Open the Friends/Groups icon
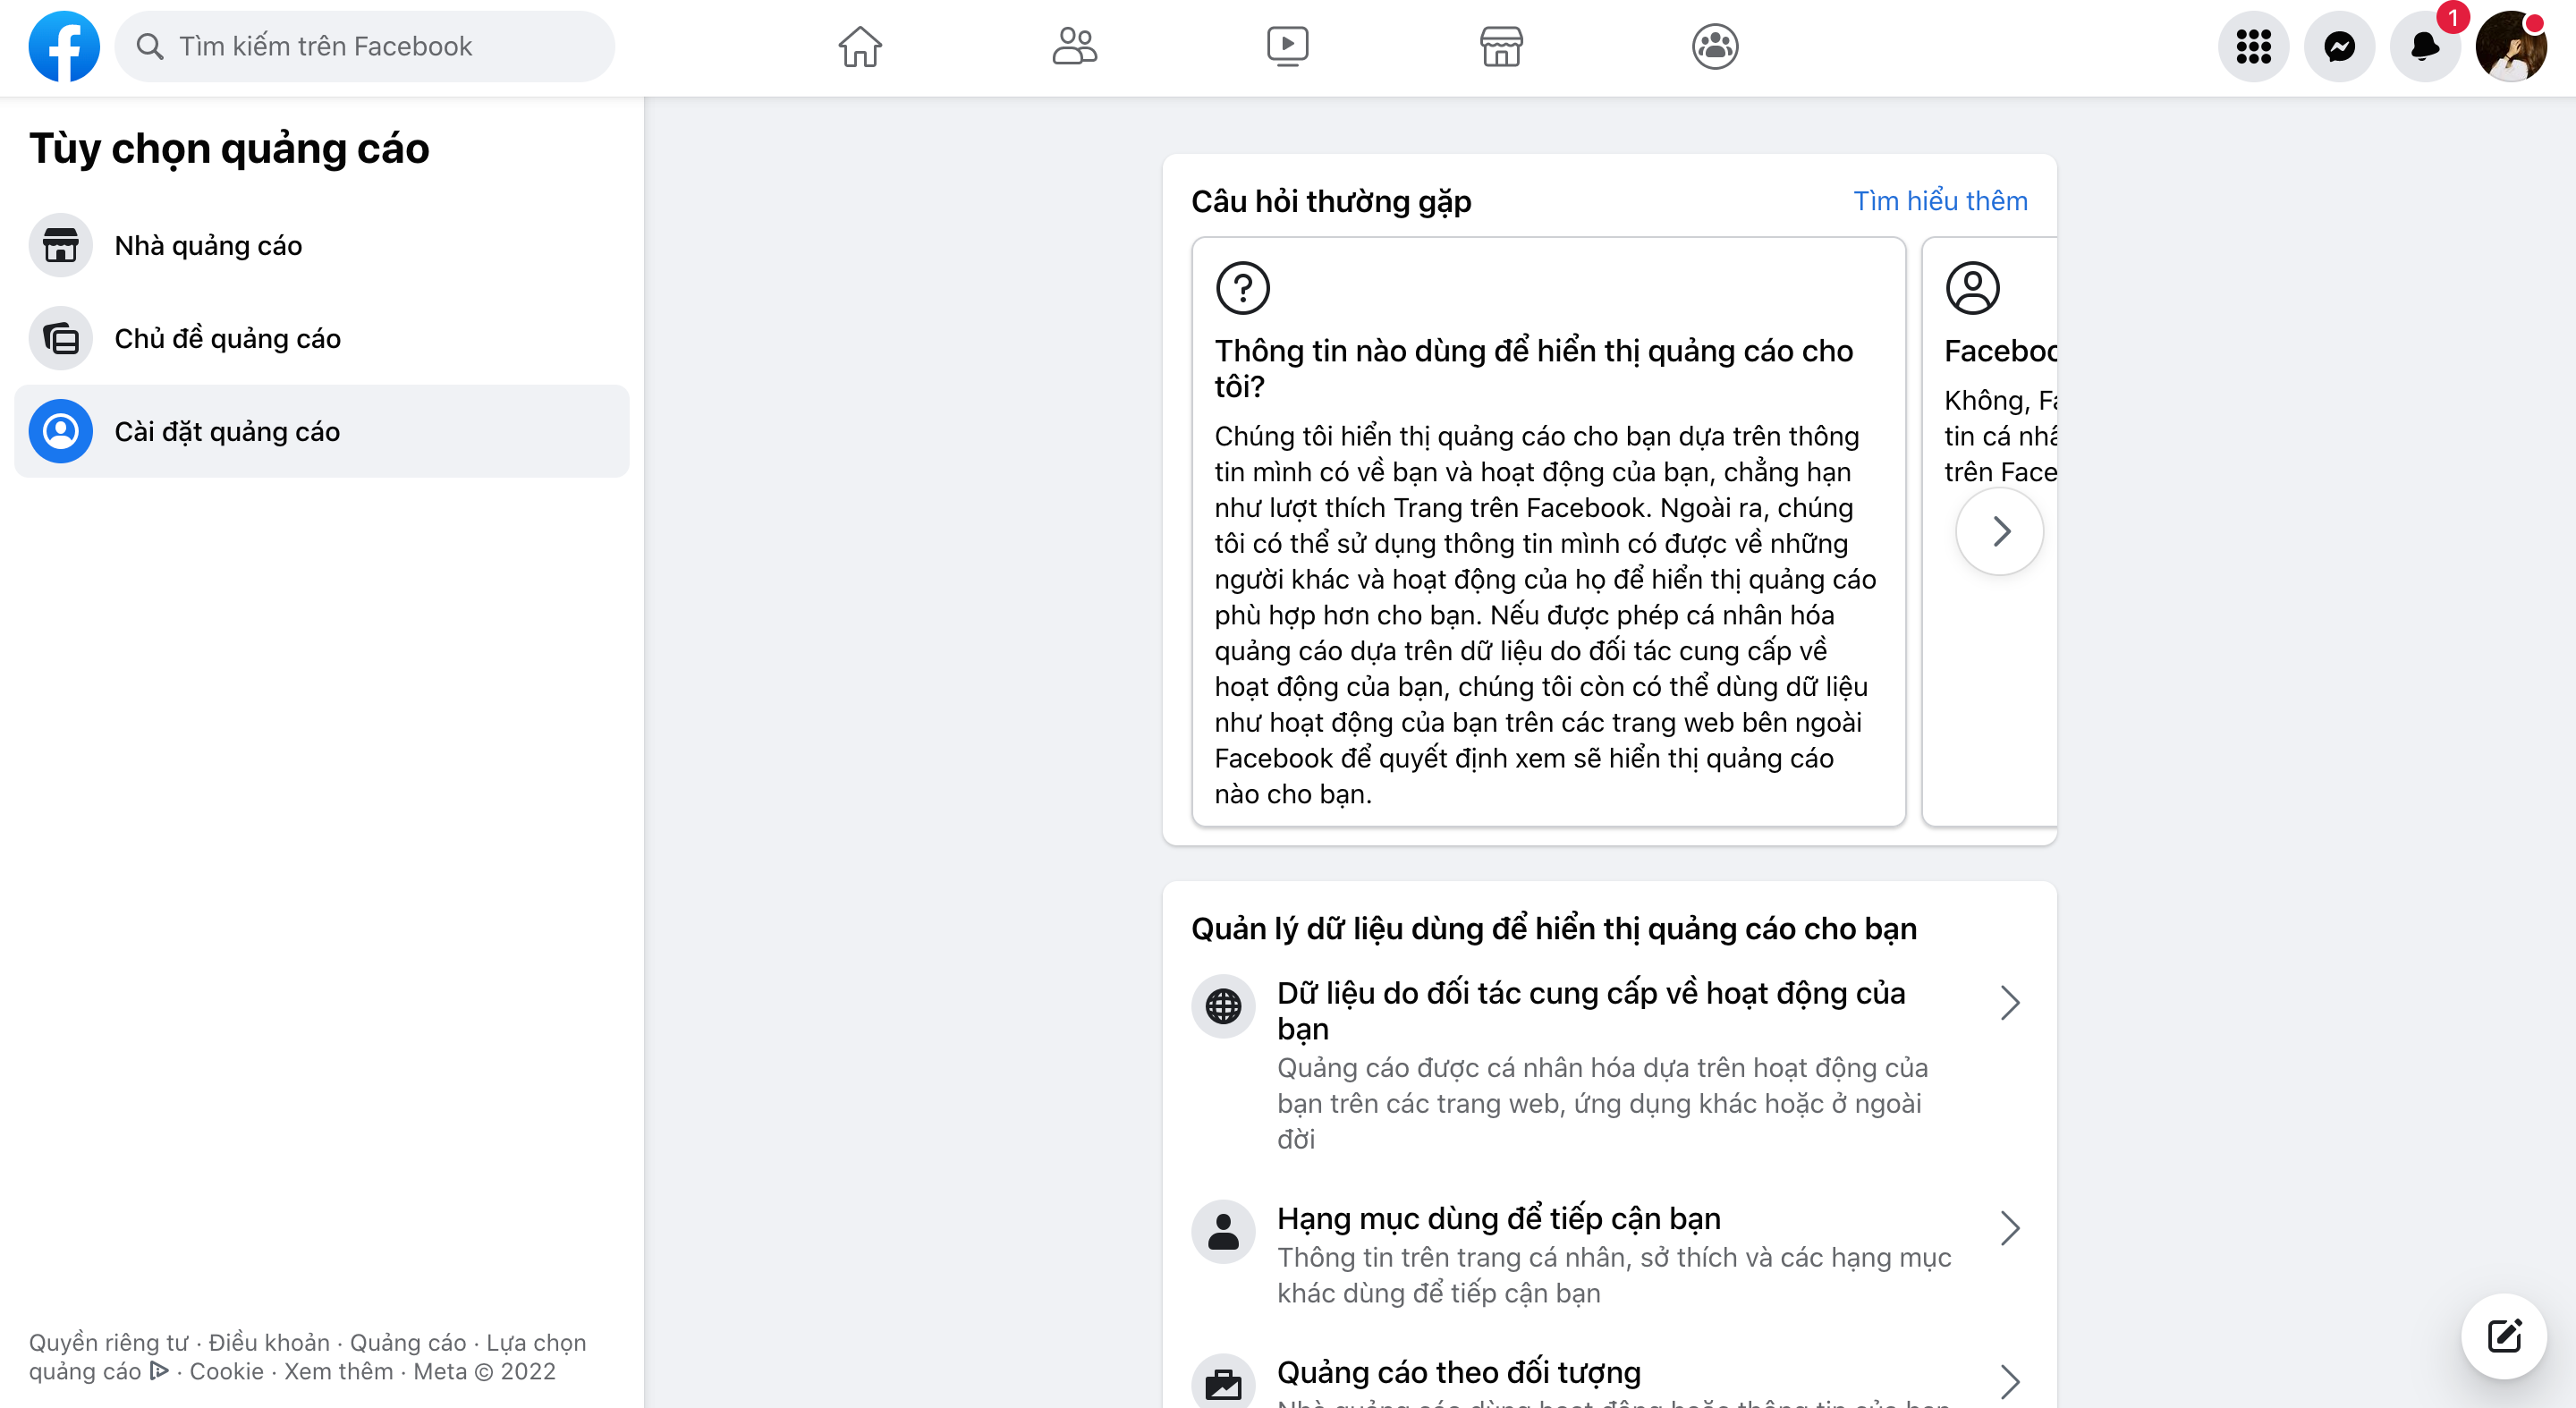 tap(1073, 45)
